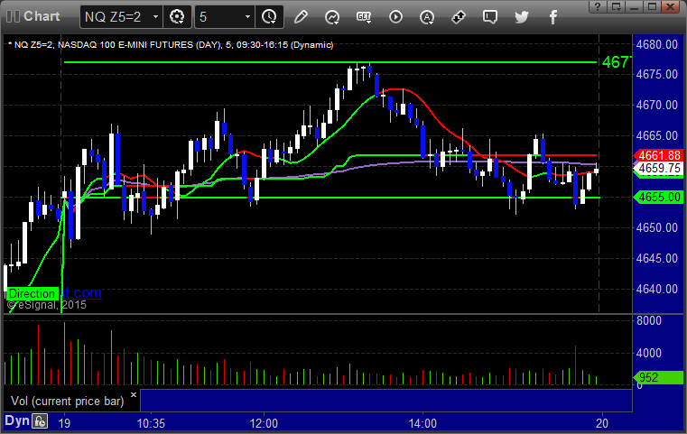Screen dimensions: 687x434
Task: Share chart via Facebook icon
Action: (552, 17)
